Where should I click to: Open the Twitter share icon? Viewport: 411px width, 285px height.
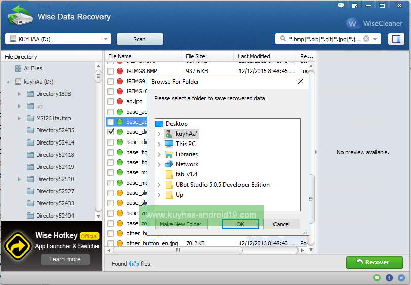[401, 278]
